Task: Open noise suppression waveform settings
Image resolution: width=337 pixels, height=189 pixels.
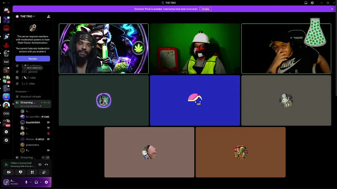Action: point(40,165)
